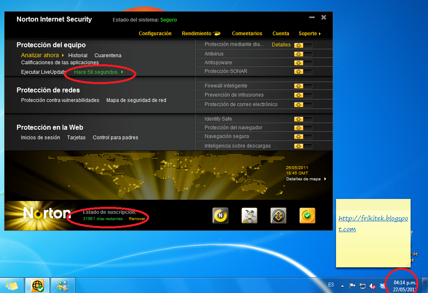Show hidden tray icons arrow
The height and width of the screenshot is (293, 428).
[342, 286]
